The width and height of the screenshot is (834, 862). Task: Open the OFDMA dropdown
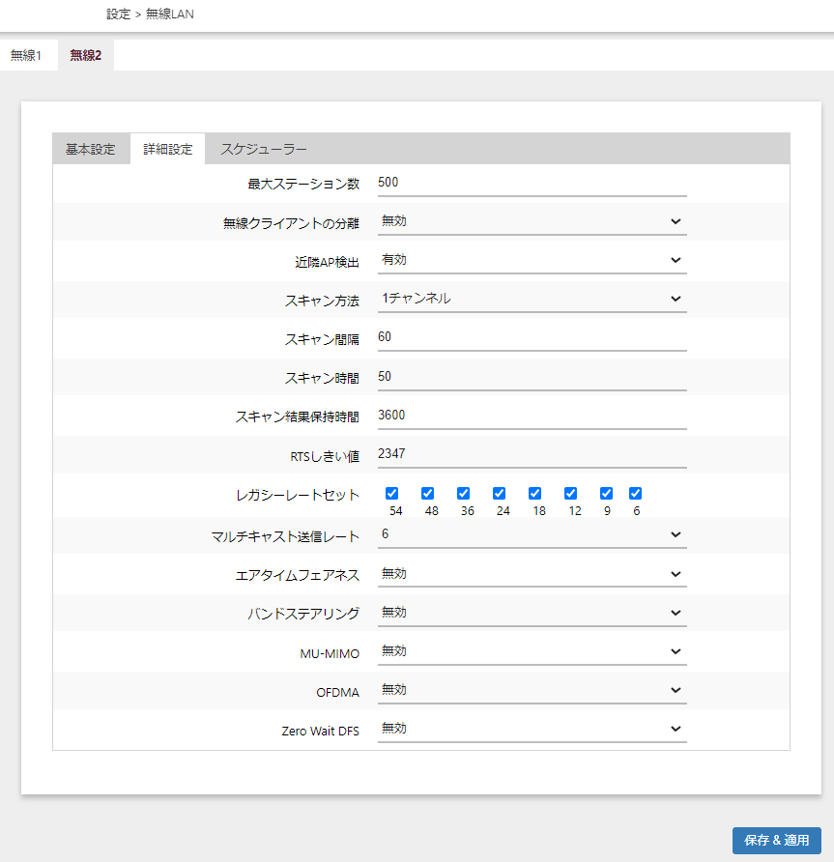click(x=532, y=690)
